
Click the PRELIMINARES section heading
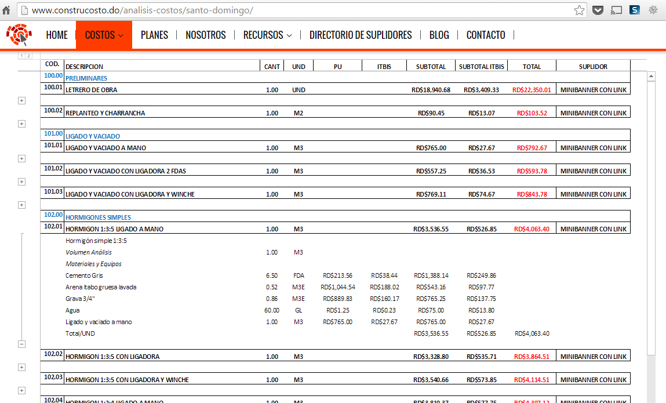coord(86,78)
